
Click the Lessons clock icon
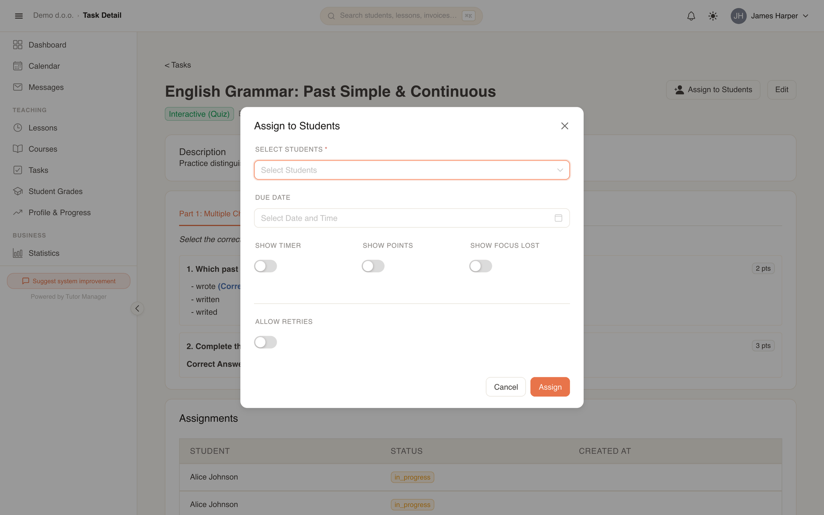18,128
